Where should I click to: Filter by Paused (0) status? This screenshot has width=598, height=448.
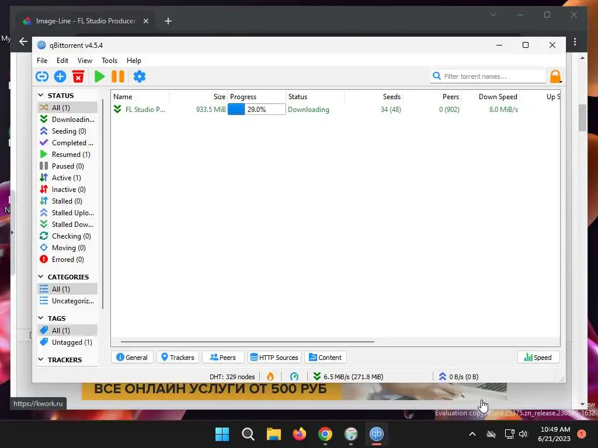pyautogui.click(x=68, y=166)
